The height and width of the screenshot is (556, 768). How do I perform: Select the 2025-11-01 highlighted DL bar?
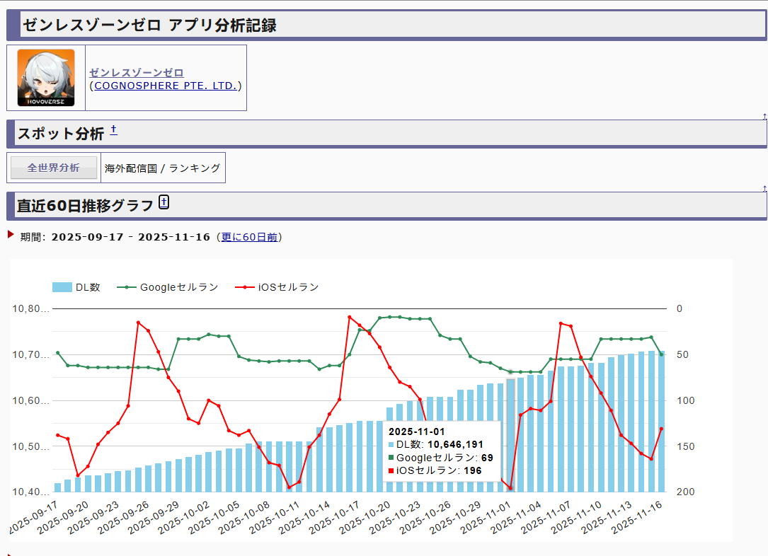click(510, 435)
